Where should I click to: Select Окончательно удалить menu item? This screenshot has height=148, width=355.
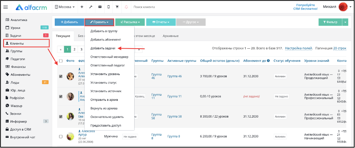[107, 117]
